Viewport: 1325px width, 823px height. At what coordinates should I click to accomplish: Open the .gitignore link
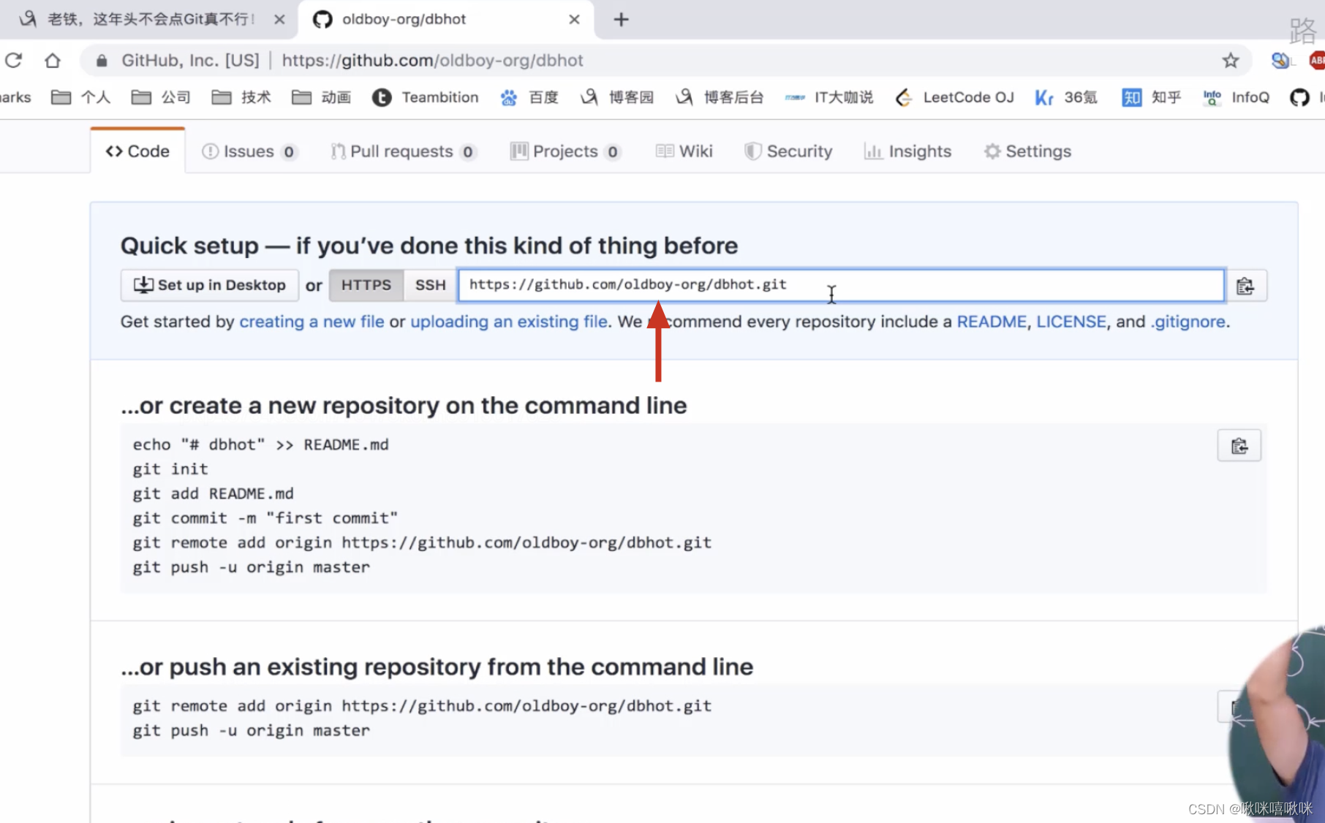pyautogui.click(x=1188, y=322)
